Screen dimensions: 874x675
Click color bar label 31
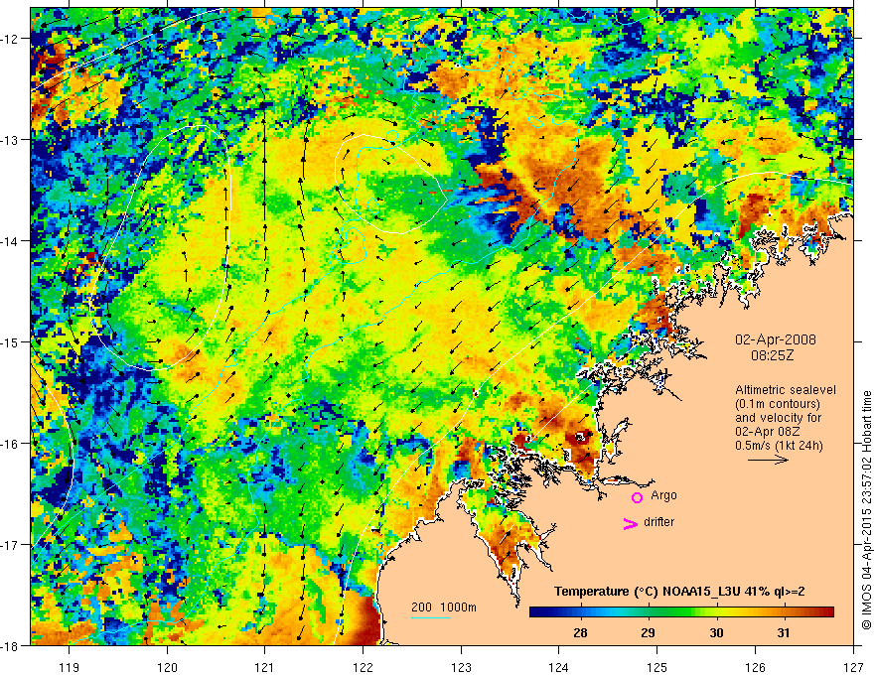click(784, 633)
